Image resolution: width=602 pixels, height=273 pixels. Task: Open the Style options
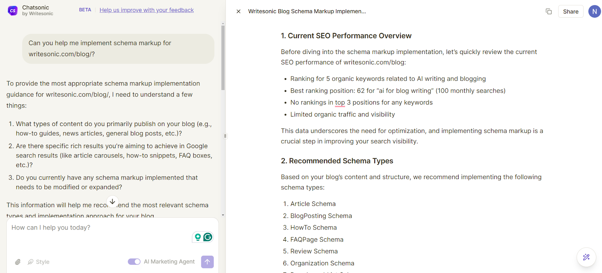[x=39, y=262]
